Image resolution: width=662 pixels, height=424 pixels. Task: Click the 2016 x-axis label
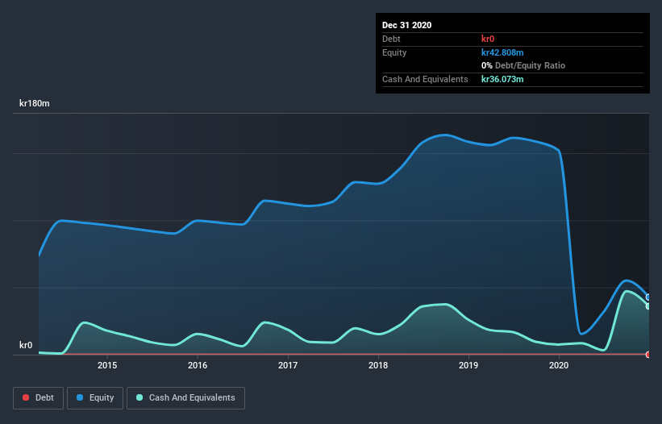[x=198, y=365]
